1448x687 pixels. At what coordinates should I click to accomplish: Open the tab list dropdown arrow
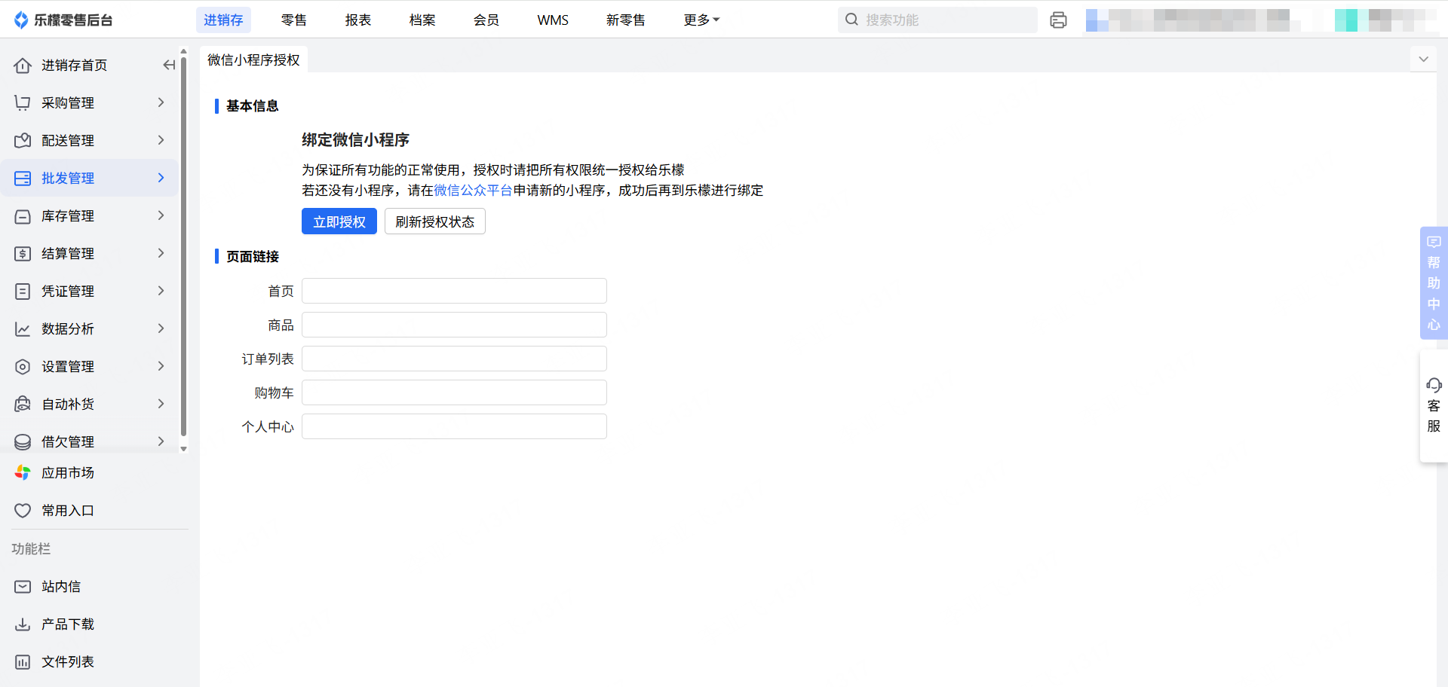(1423, 60)
